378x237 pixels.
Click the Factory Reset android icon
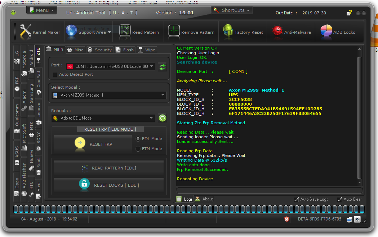(x=228, y=31)
